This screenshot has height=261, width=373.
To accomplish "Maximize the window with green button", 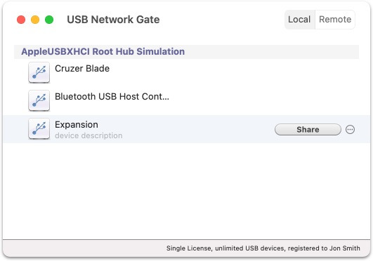I will click(x=49, y=20).
